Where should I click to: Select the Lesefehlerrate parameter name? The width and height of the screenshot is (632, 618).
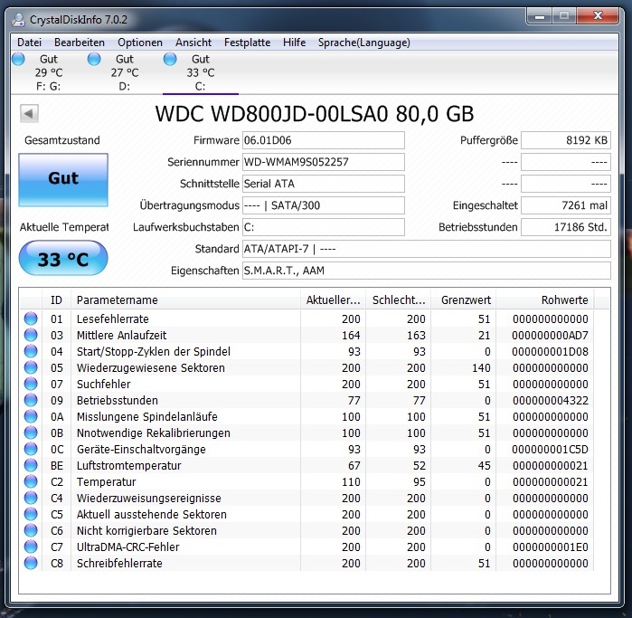[x=113, y=319]
